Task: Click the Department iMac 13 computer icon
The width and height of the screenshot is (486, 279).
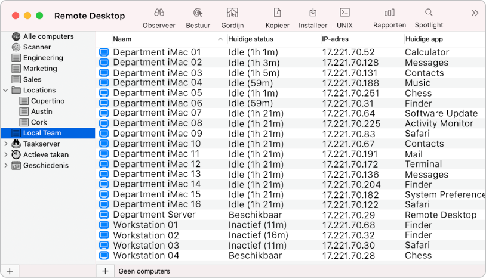Action: (x=104, y=174)
